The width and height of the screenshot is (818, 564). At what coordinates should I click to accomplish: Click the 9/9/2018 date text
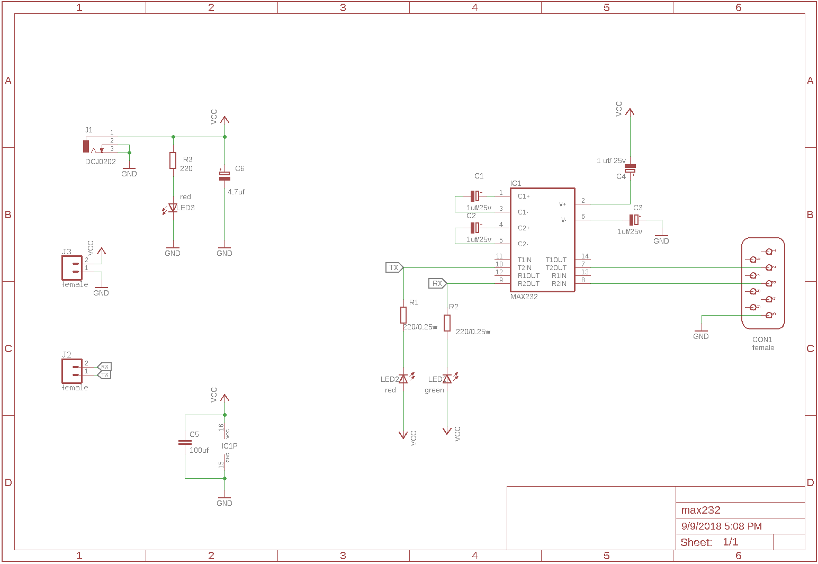coord(721,526)
